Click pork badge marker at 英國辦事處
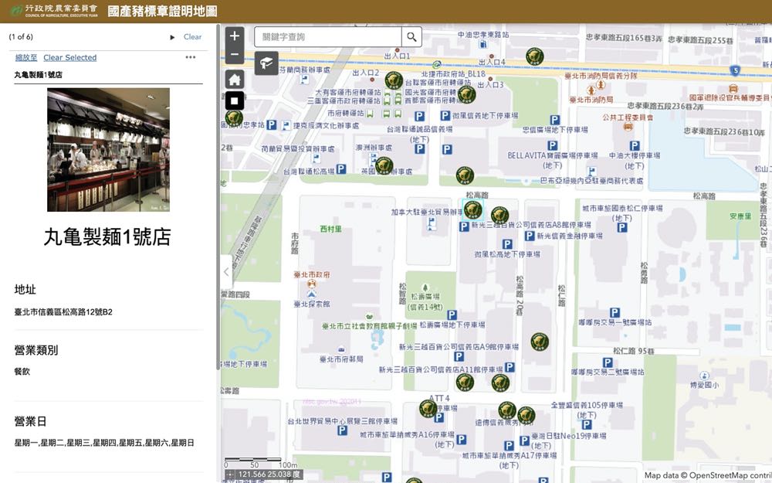The height and width of the screenshot is (483, 772). (384, 166)
